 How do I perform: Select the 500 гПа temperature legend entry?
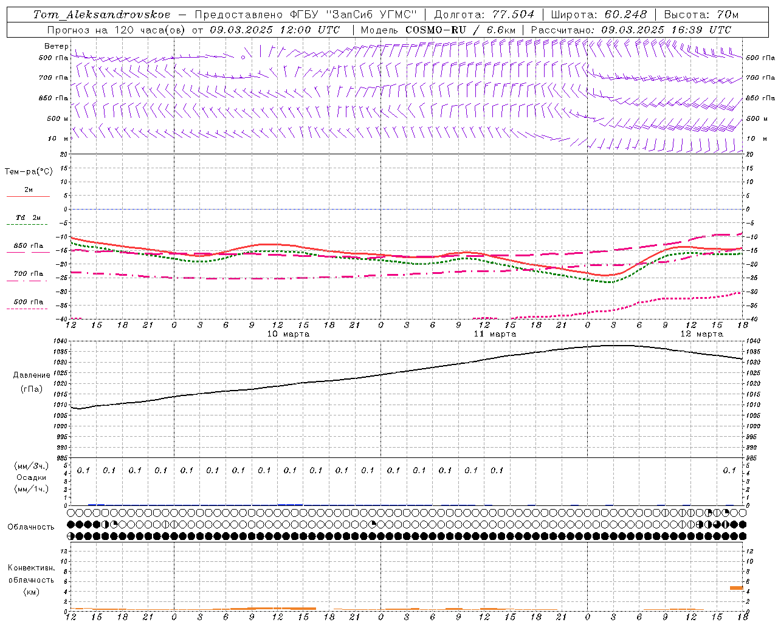point(28,301)
